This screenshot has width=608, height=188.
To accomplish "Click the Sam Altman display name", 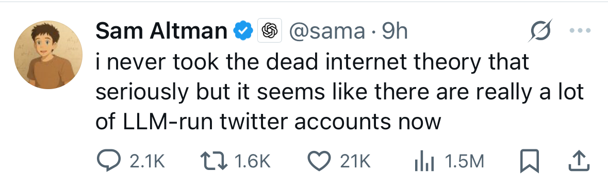I will click(x=161, y=31).
